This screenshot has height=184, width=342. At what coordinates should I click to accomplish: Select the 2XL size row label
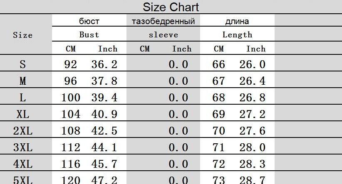[x=22, y=131]
